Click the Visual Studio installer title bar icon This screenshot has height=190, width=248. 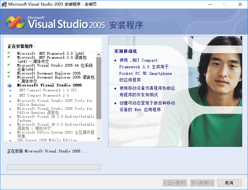pos(4,4)
